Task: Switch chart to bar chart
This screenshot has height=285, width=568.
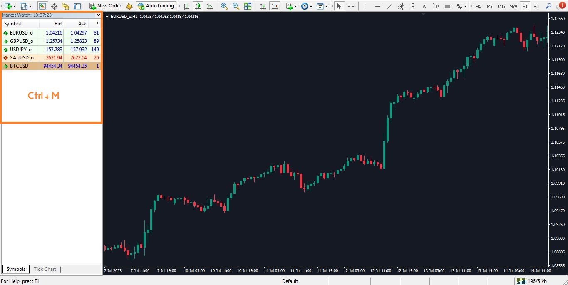Action: (x=186, y=6)
